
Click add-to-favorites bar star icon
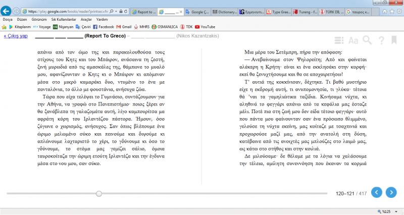click(x=4, y=27)
